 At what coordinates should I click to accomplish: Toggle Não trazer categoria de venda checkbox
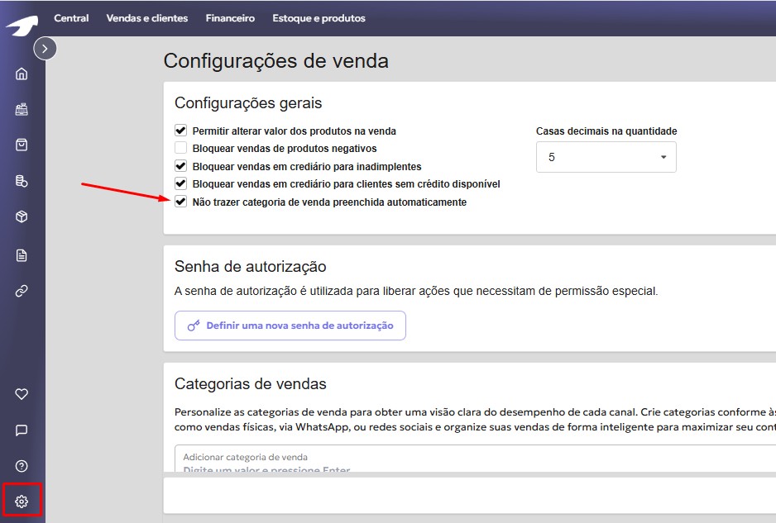click(x=180, y=202)
